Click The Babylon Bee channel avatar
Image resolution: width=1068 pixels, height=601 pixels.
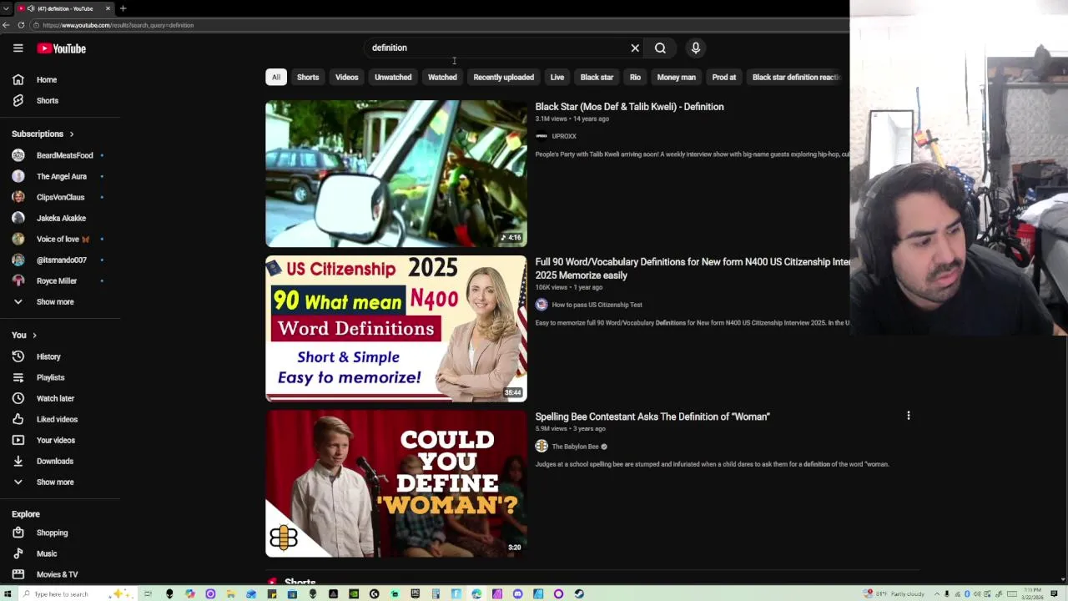click(542, 447)
